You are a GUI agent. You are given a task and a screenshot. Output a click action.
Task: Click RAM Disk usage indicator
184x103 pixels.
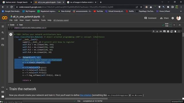[169, 25]
